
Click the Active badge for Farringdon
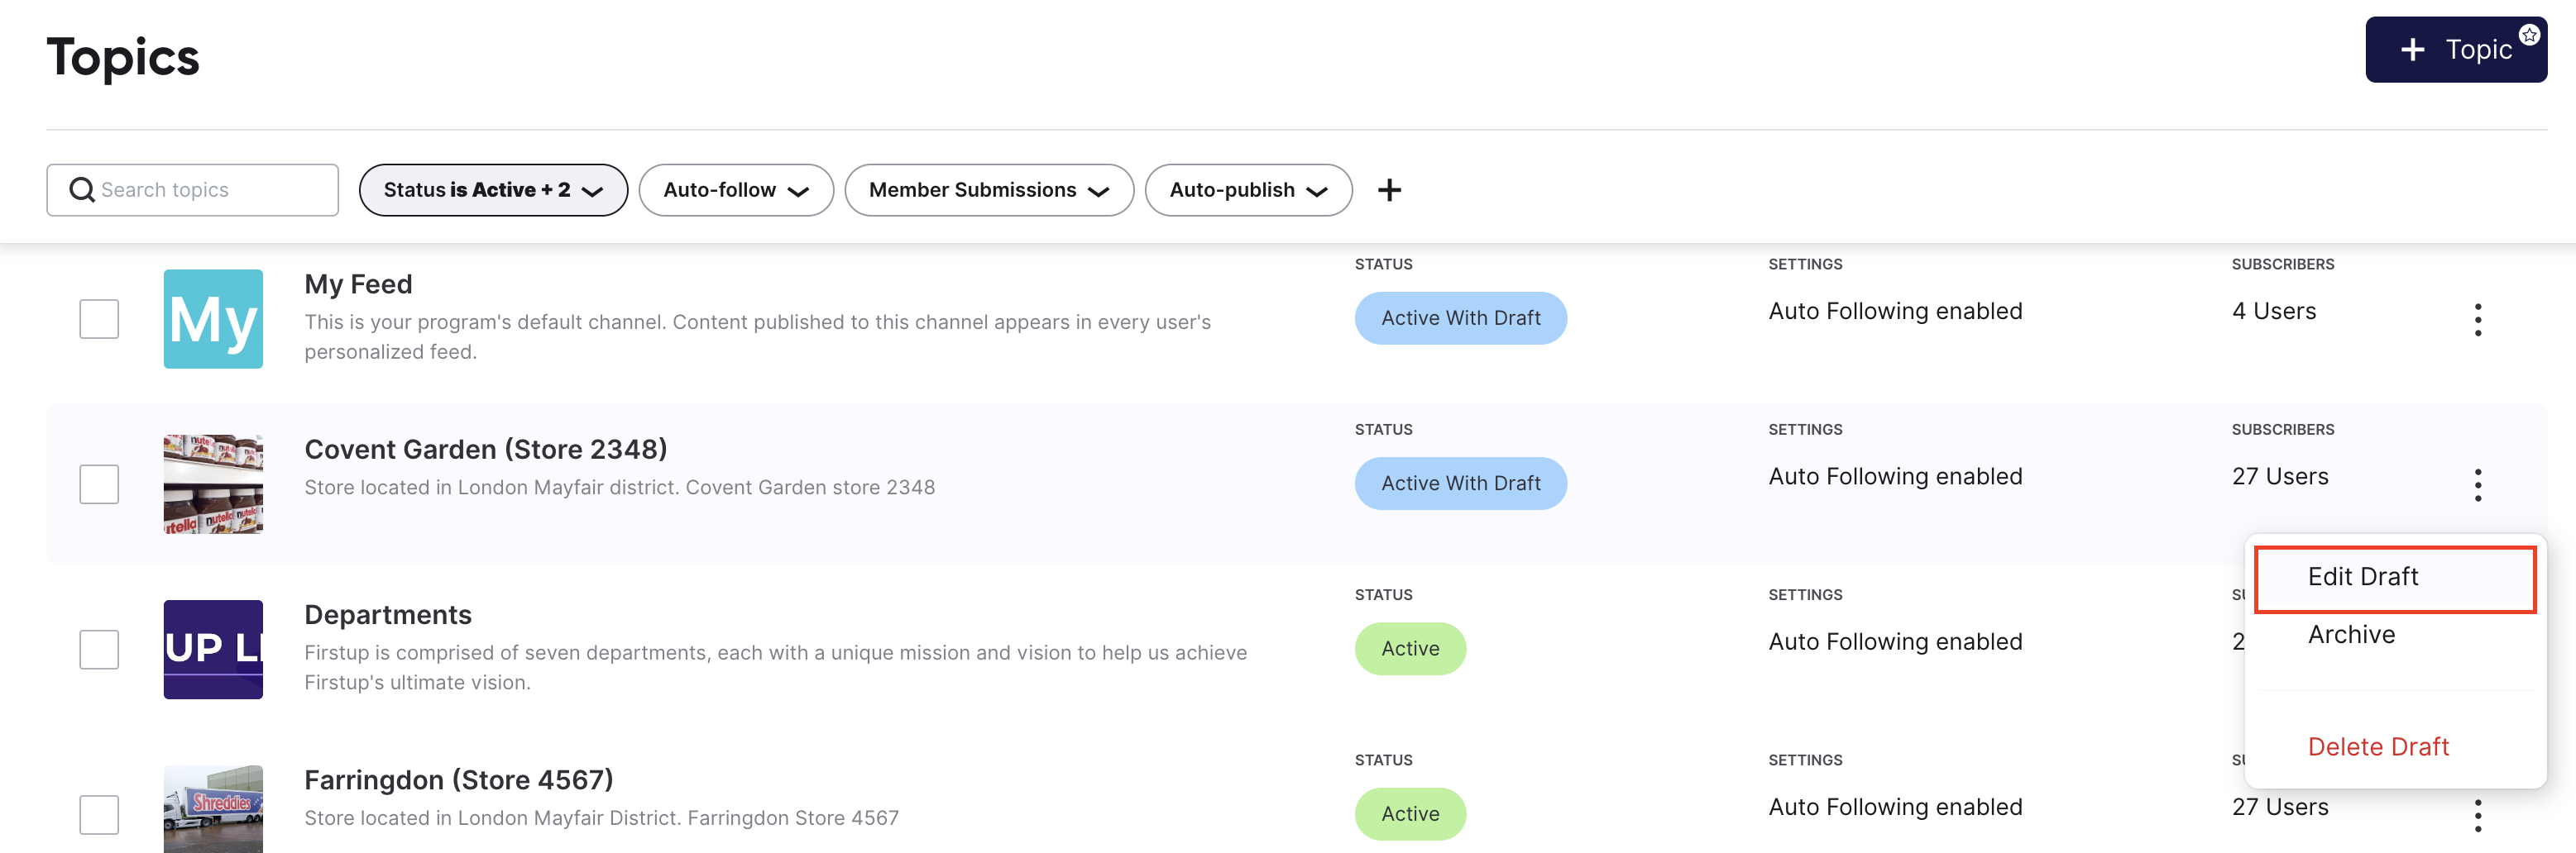(1410, 814)
